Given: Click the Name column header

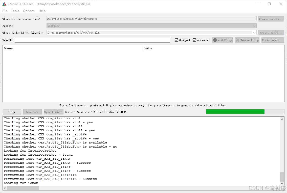Looking at the screenshot, I should click(x=73, y=48).
